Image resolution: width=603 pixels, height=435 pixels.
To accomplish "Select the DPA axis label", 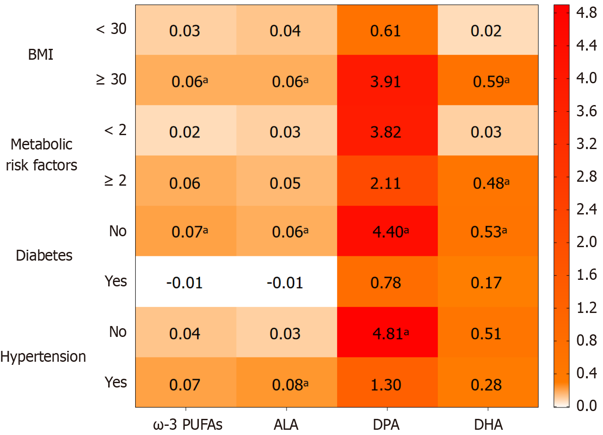I will 386,424.
